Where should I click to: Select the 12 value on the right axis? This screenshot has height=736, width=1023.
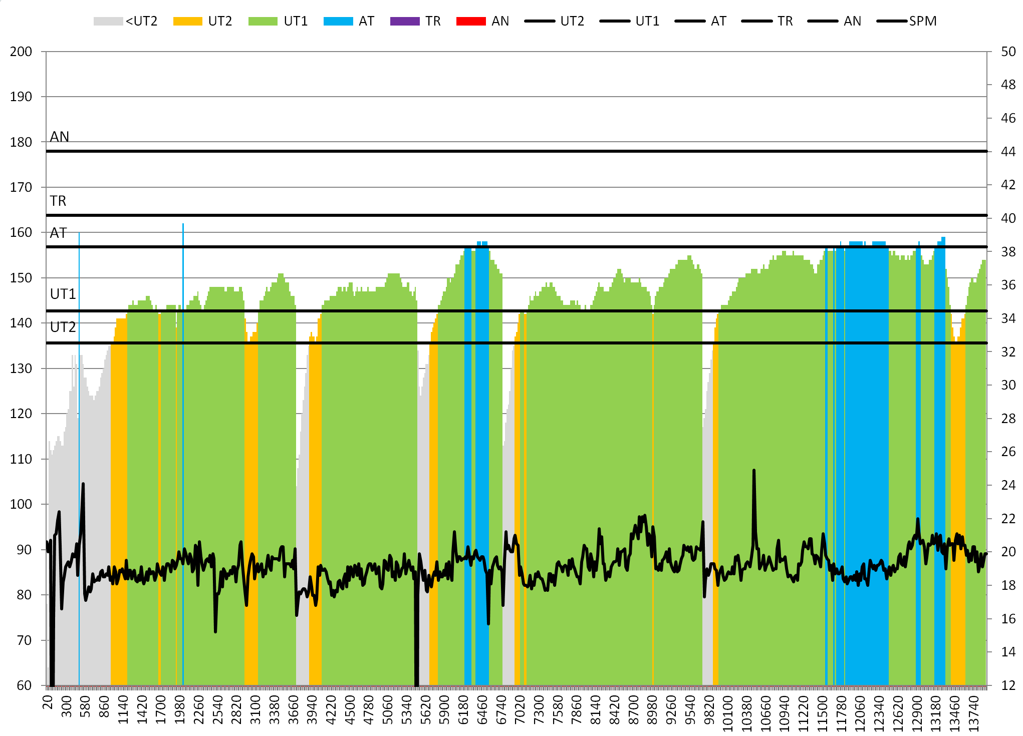pyautogui.click(x=1008, y=685)
